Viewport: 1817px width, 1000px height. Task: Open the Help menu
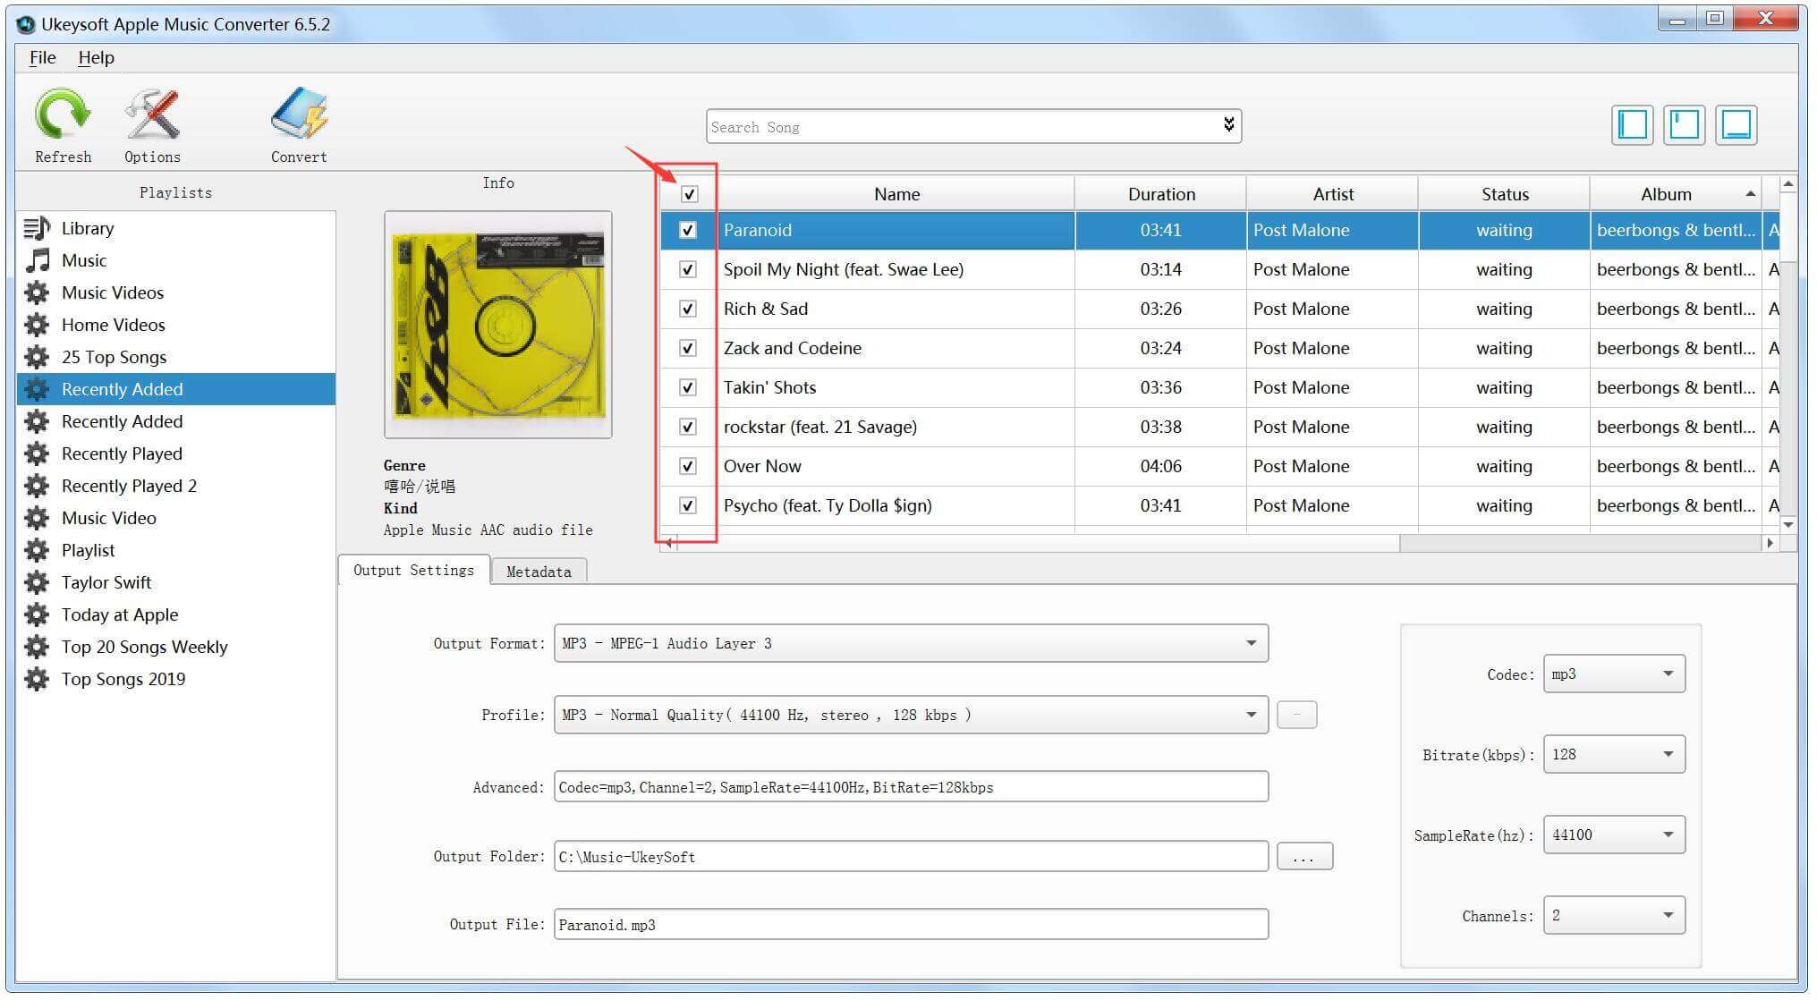tap(96, 56)
